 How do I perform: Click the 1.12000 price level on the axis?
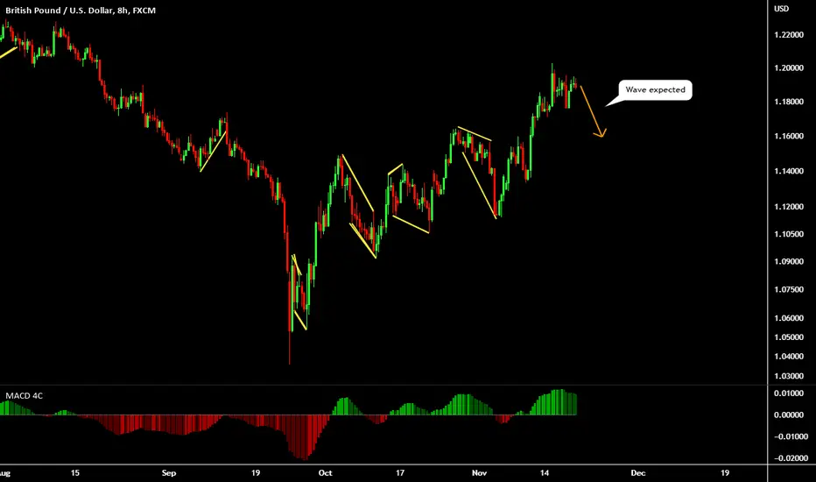pos(788,207)
